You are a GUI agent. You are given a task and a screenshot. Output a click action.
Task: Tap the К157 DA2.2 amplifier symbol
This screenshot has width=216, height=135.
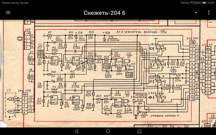(118, 102)
